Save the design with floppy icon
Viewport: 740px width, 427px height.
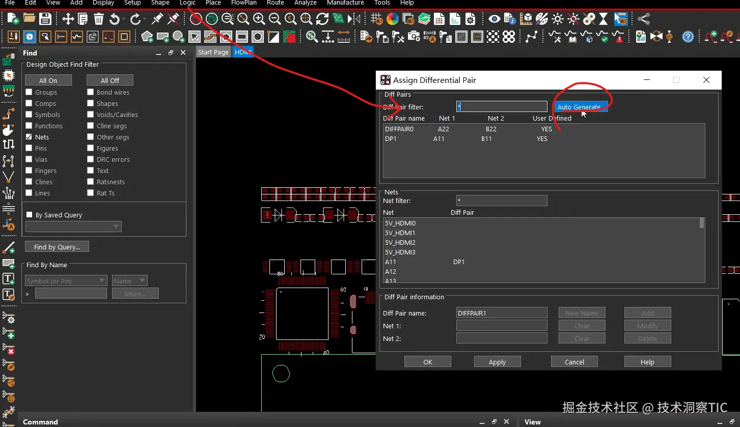[x=45, y=19]
